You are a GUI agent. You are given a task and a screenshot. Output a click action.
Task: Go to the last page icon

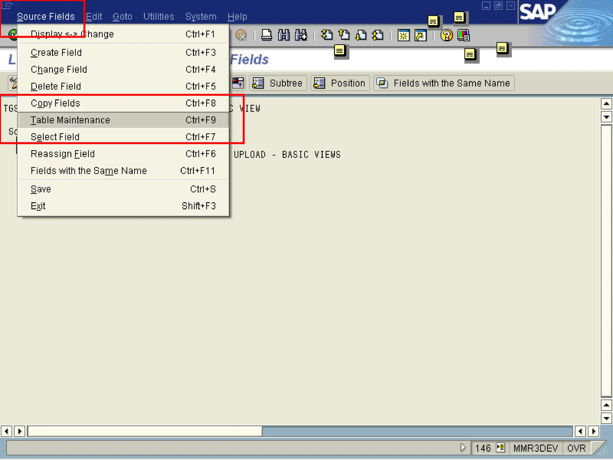pyautogui.click(x=378, y=35)
